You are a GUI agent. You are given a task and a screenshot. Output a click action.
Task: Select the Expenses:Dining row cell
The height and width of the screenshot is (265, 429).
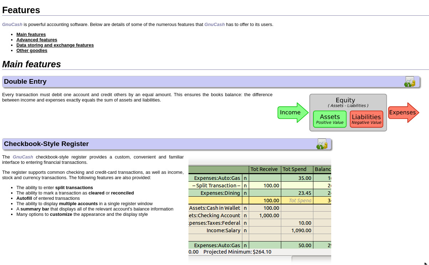click(x=215, y=193)
